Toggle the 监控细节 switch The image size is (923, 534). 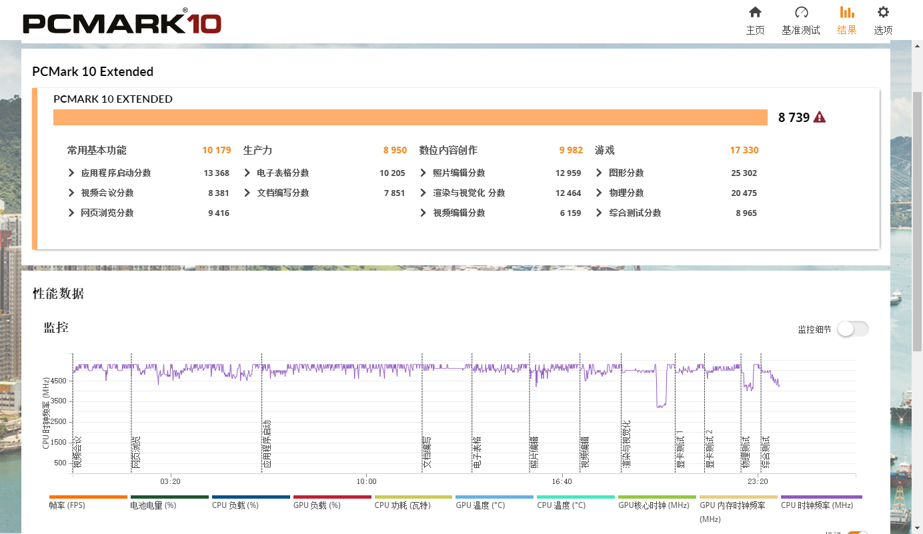853,329
